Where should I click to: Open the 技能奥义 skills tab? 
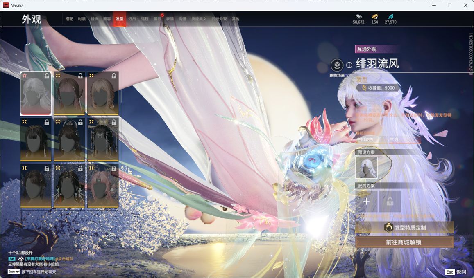pos(199,19)
